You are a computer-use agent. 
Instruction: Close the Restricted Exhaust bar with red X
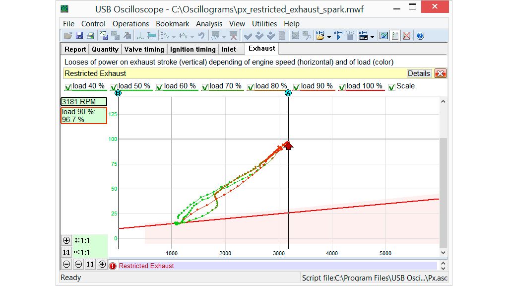pyautogui.click(x=441, y=73)
